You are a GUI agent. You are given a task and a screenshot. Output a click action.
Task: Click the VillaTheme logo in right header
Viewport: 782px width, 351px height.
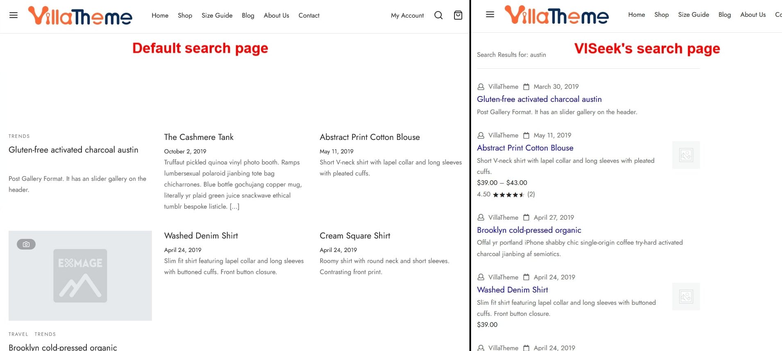(x=556, y=15)
